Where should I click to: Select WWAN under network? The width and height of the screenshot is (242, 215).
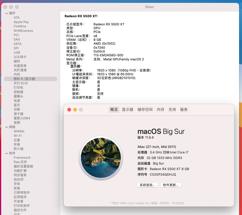point(19,131)
